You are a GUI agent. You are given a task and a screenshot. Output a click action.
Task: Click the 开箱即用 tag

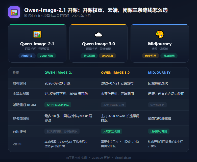[169, 56]
